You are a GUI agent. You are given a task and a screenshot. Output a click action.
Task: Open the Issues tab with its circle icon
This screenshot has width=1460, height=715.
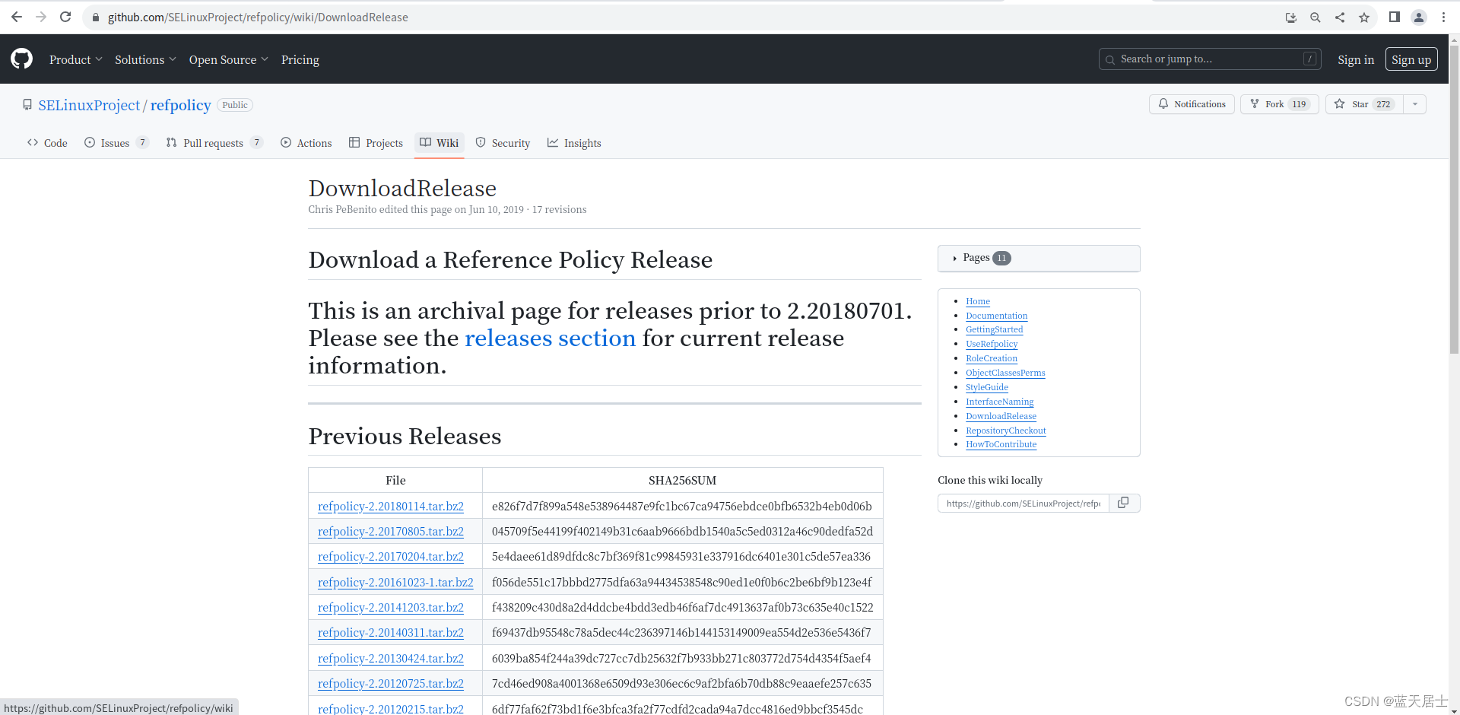89,142
